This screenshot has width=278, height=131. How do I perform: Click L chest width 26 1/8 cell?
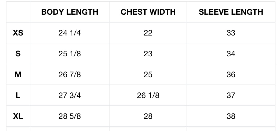tap(148, 96)
